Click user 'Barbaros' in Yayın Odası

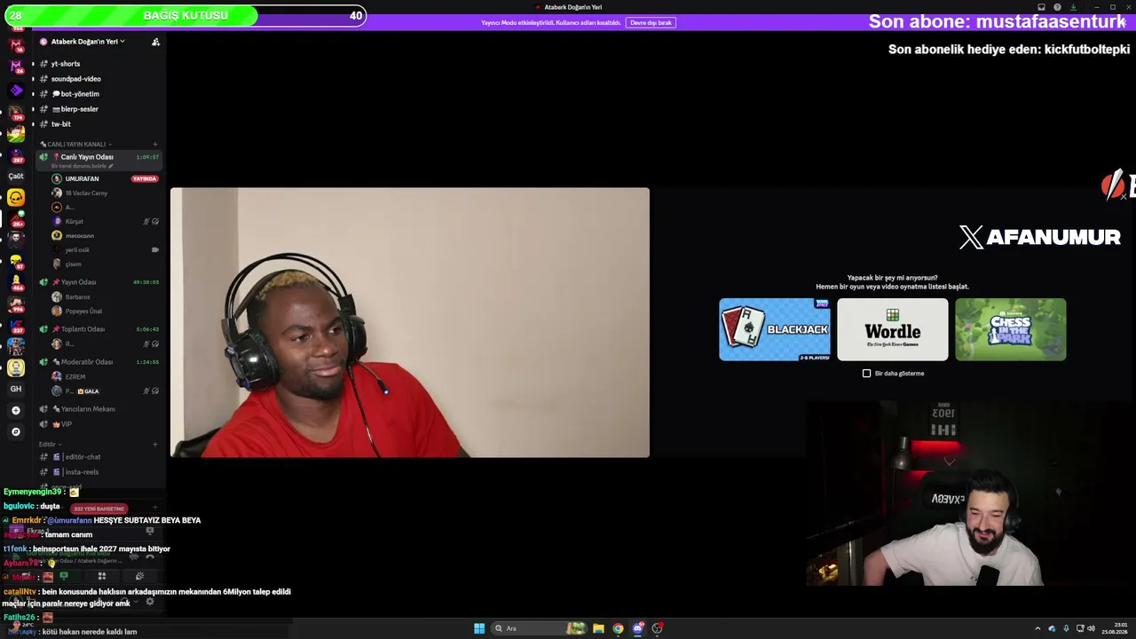[77, 296]
